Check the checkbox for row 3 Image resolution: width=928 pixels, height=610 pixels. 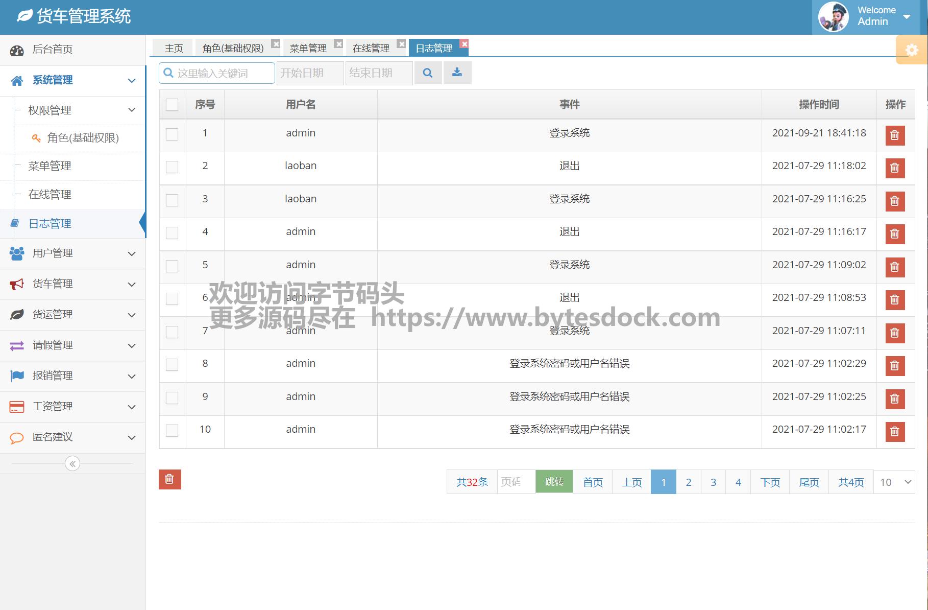click(172, 200)
